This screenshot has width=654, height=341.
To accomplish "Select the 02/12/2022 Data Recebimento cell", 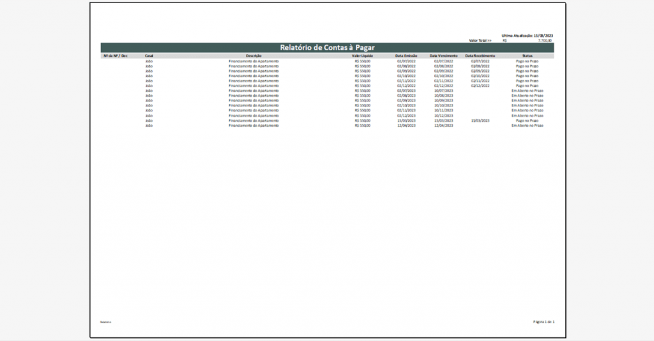I will [480, 86].
